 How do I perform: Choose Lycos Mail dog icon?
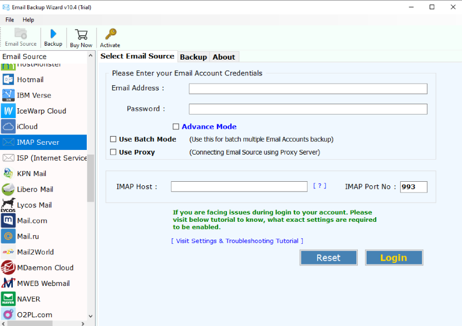pos(8,205)
